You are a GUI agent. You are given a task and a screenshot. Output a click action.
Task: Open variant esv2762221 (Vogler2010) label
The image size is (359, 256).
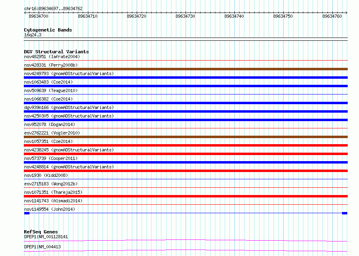(52, 133)
